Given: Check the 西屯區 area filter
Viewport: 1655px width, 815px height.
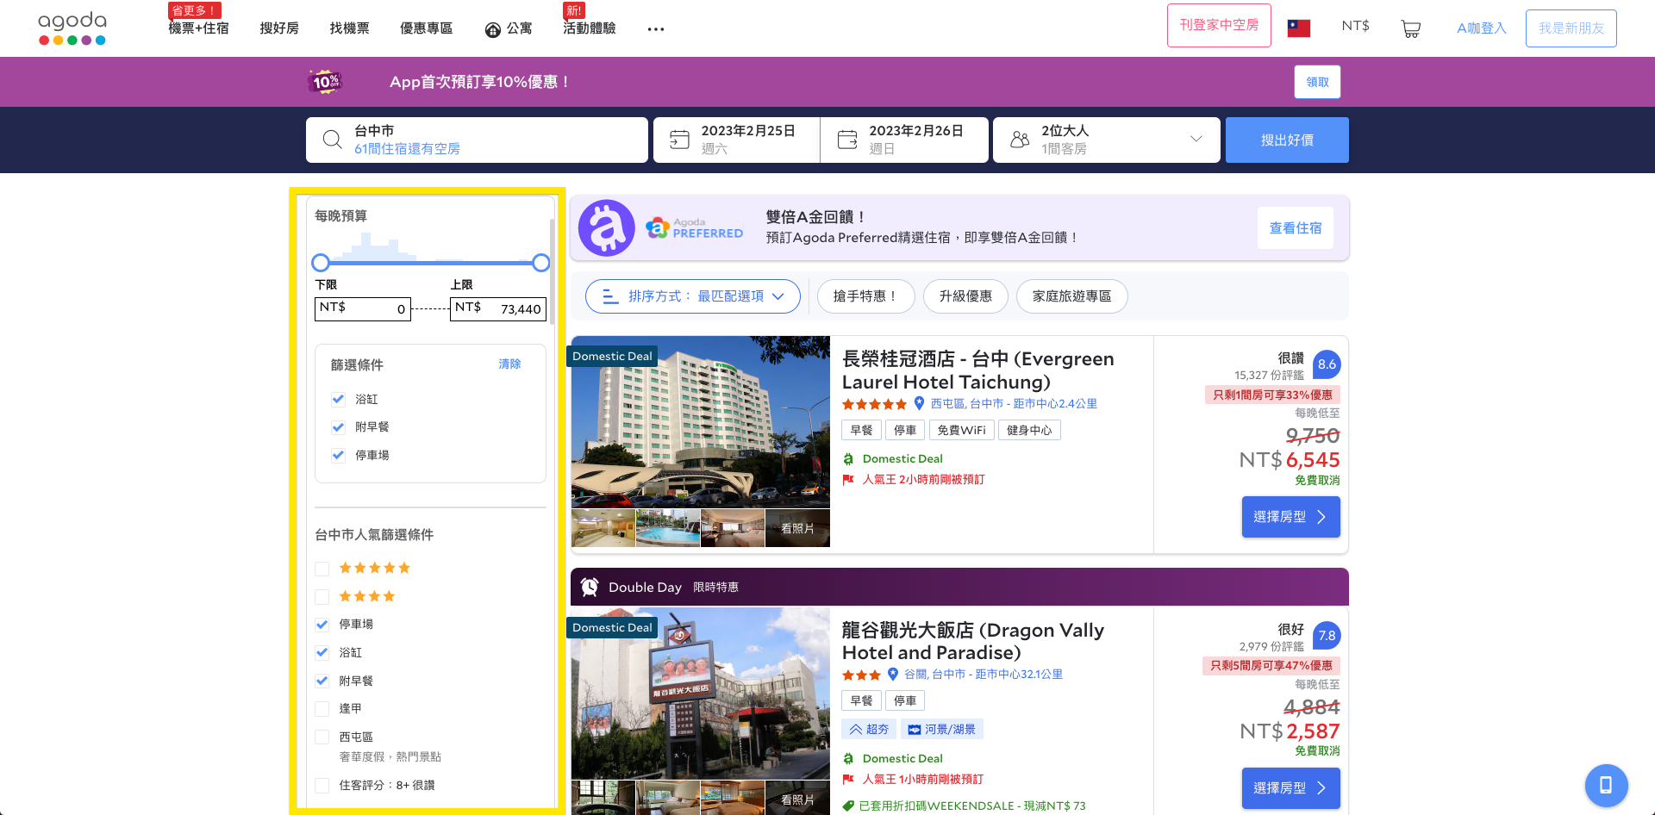Looking at the screenshot, I should [322, 737].
